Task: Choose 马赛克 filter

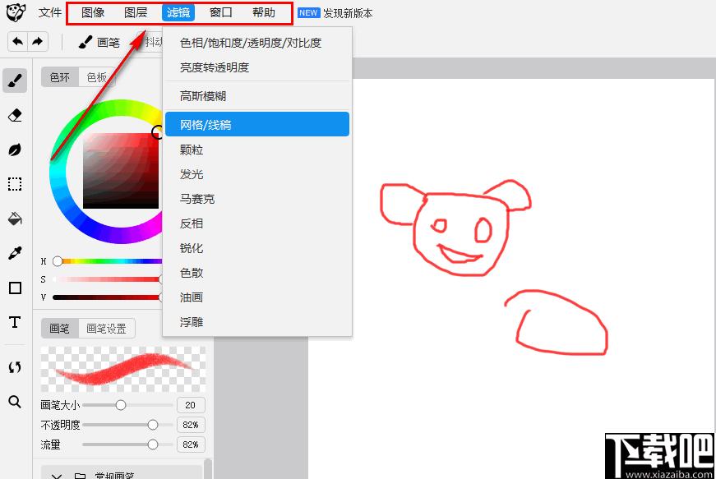Action: [x=257, y=199]
